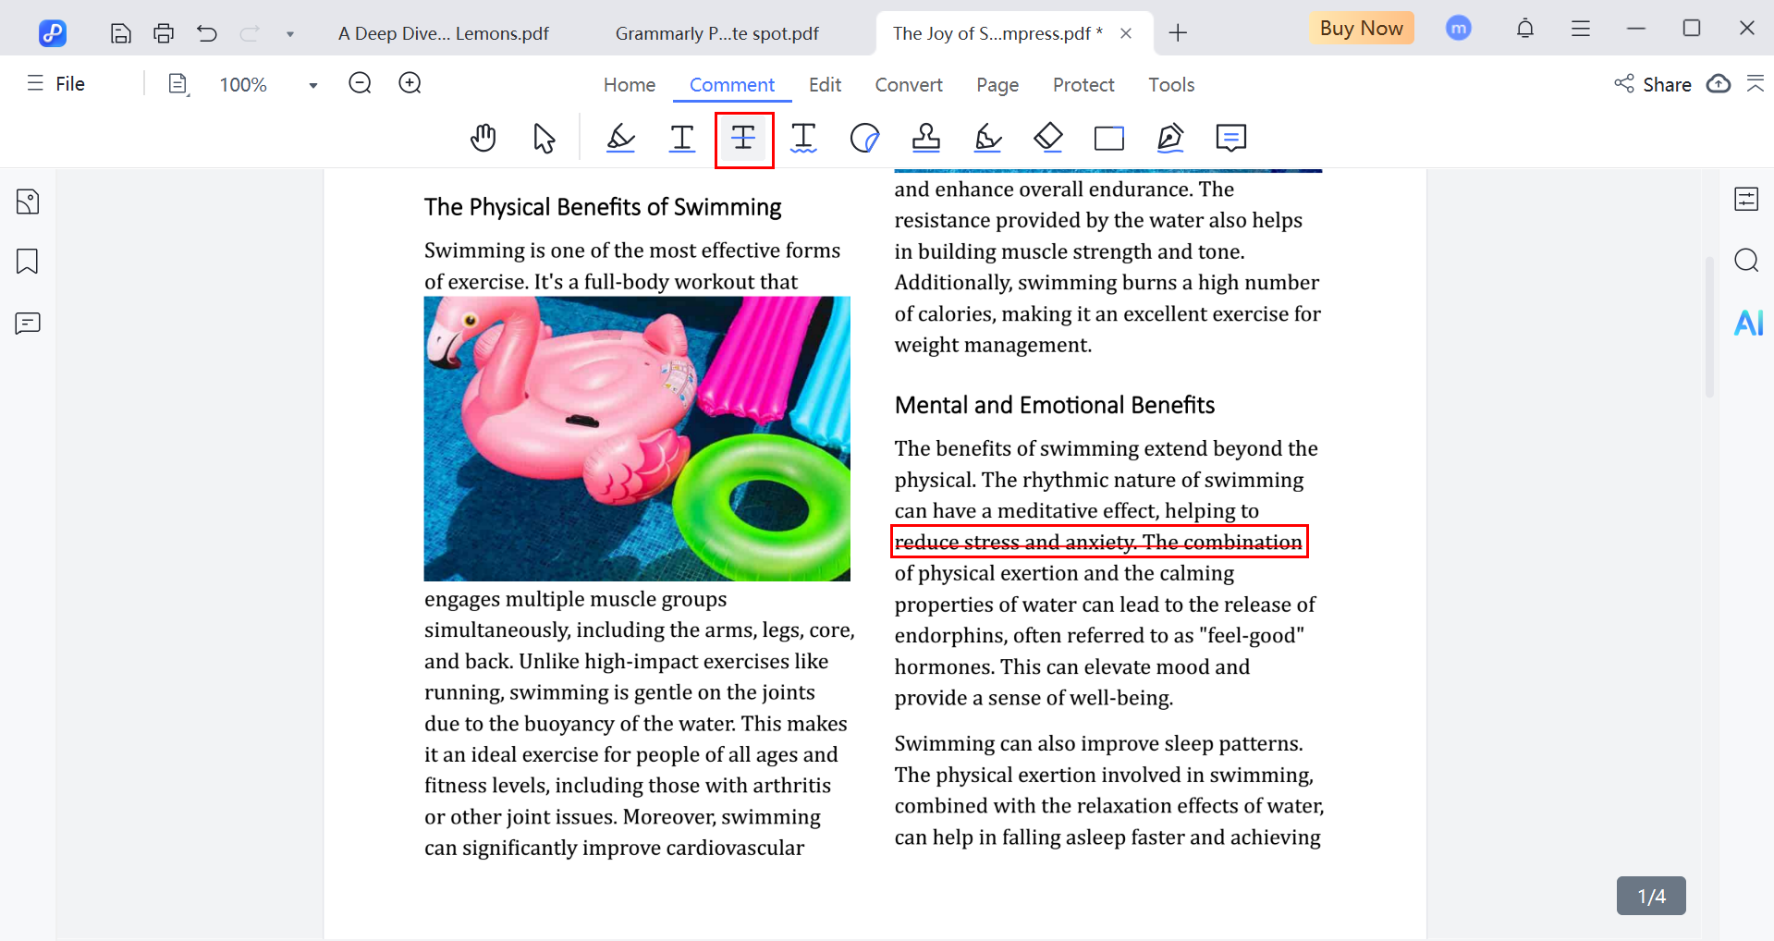1774x941 pixels.
Task: Select the Sticker shape tool
Action: [864, 139]
